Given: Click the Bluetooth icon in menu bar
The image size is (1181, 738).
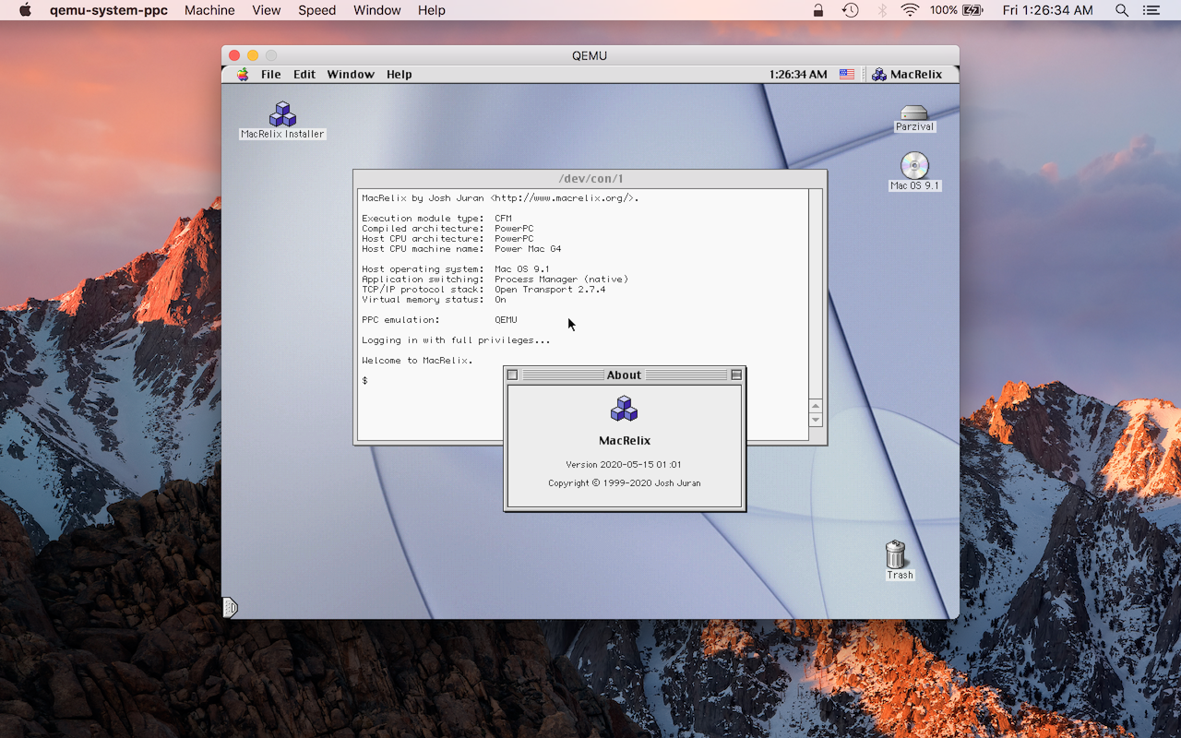Looking at the screenshot, I should [881, 10].
